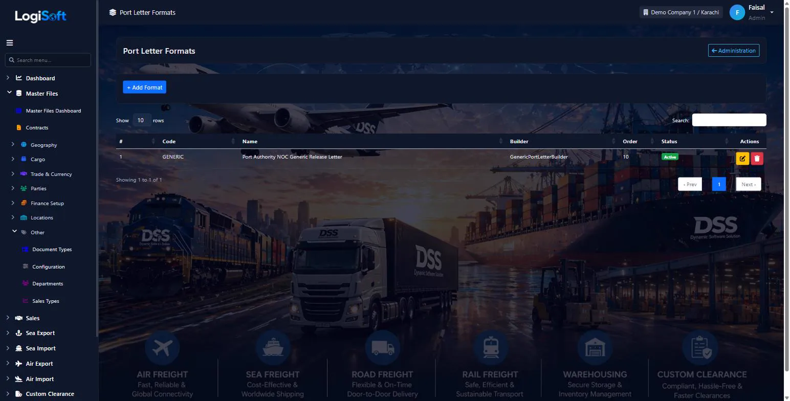Image resolution: width=790 pixels, height=401 pixels.
Task: Click the Geography globe icon
Action: [x=24, y=145]
